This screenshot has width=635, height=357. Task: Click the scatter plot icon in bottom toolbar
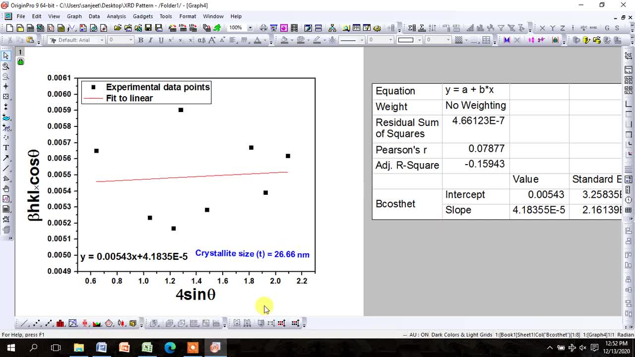(36, 323)
